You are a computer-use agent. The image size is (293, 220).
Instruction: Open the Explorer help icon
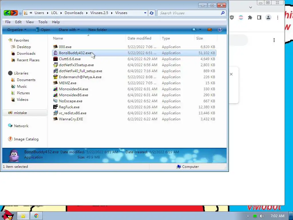point(220,30)
